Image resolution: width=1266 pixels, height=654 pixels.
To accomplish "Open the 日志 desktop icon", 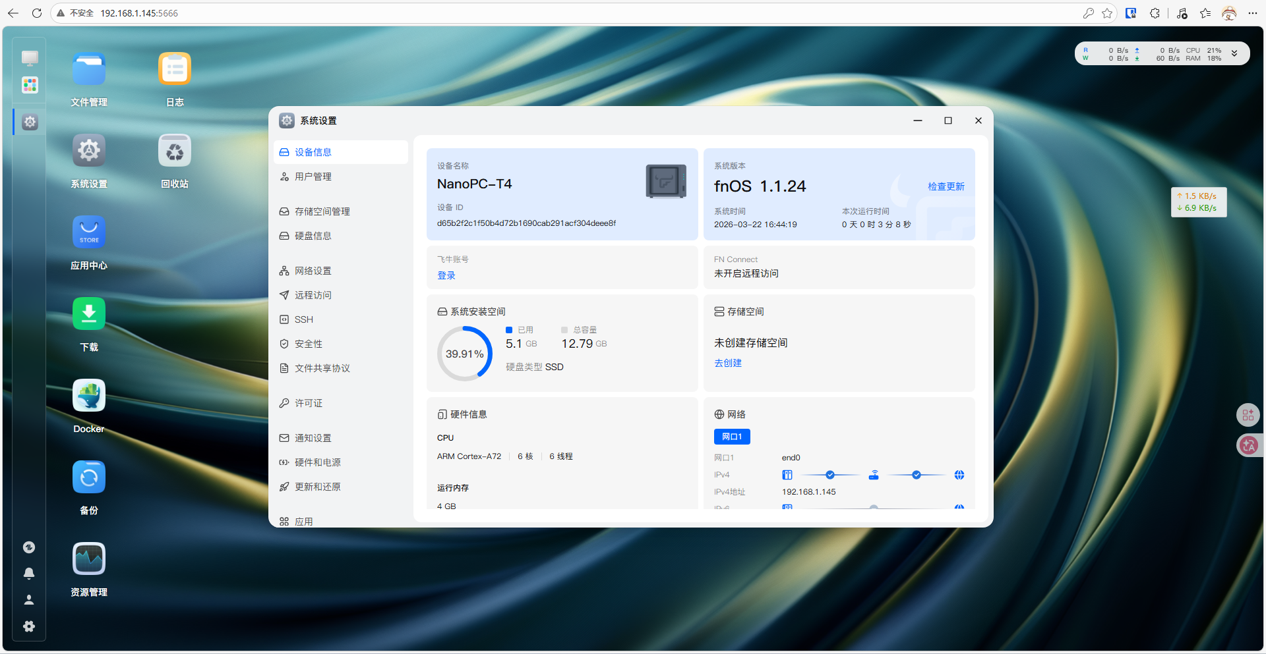I will (x=175, y=69).
